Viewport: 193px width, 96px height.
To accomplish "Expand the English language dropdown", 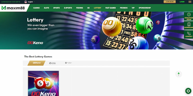I will point(31,2).
